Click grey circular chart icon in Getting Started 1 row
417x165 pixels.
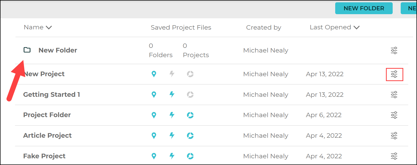(x=190, y=95)
